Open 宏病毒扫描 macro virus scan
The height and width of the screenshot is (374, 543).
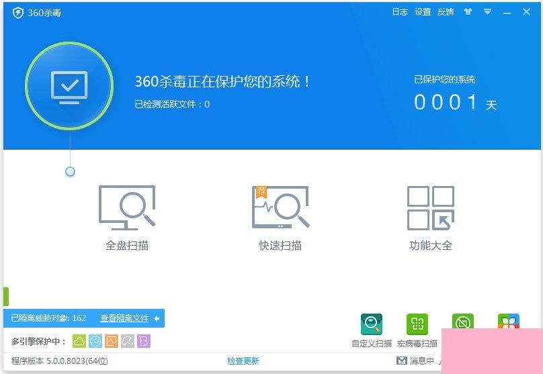click(417, 330)
